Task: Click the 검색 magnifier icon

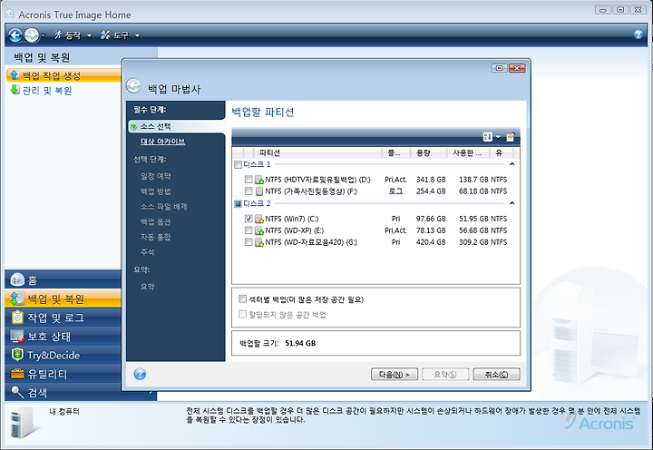Action: [17, 392]
